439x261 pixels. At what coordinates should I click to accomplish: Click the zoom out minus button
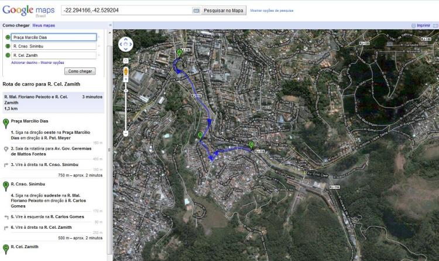pyautogui.click(x=125, y=133)
